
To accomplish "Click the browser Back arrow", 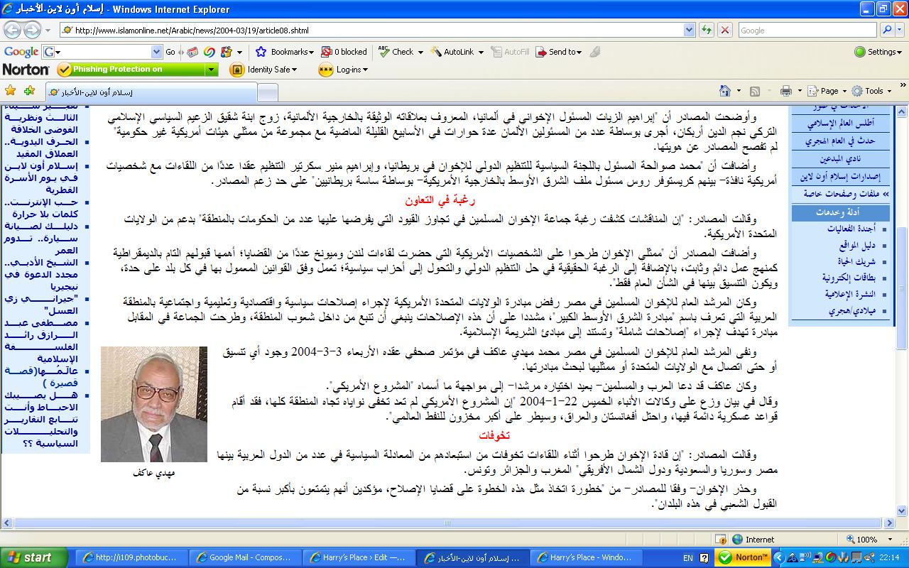I will [x=13, y=30].
